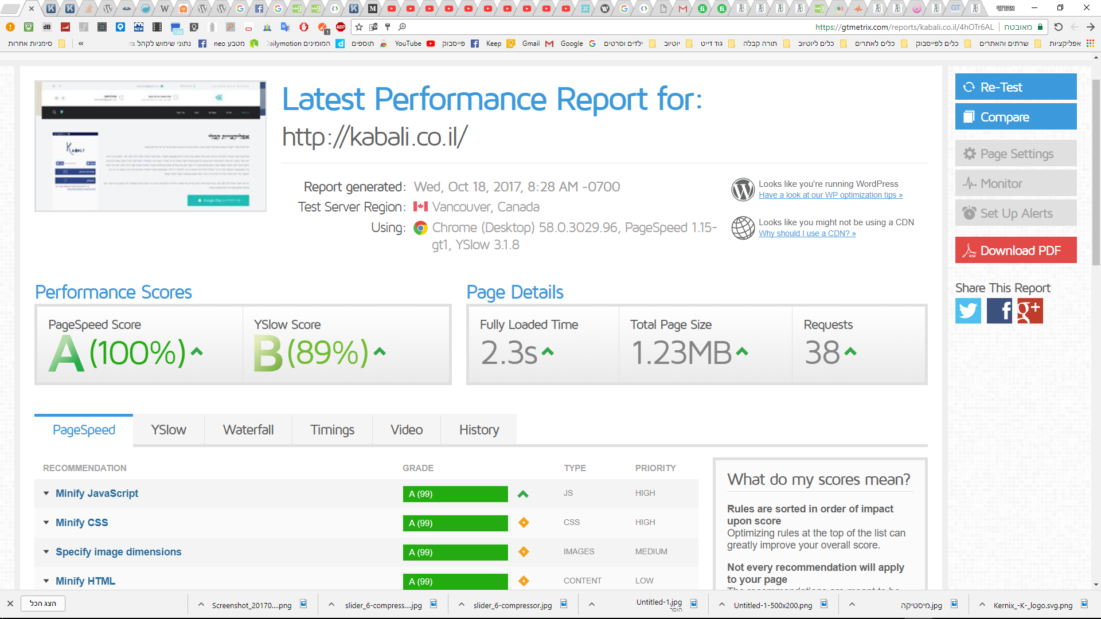
Task: Open the Opera-style red O extension icon
Action: 304,27
